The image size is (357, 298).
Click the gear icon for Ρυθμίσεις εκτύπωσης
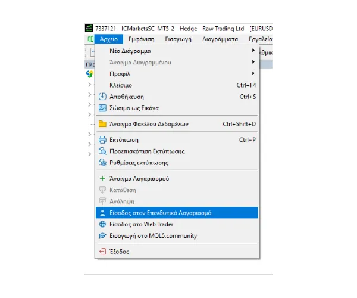102,162
